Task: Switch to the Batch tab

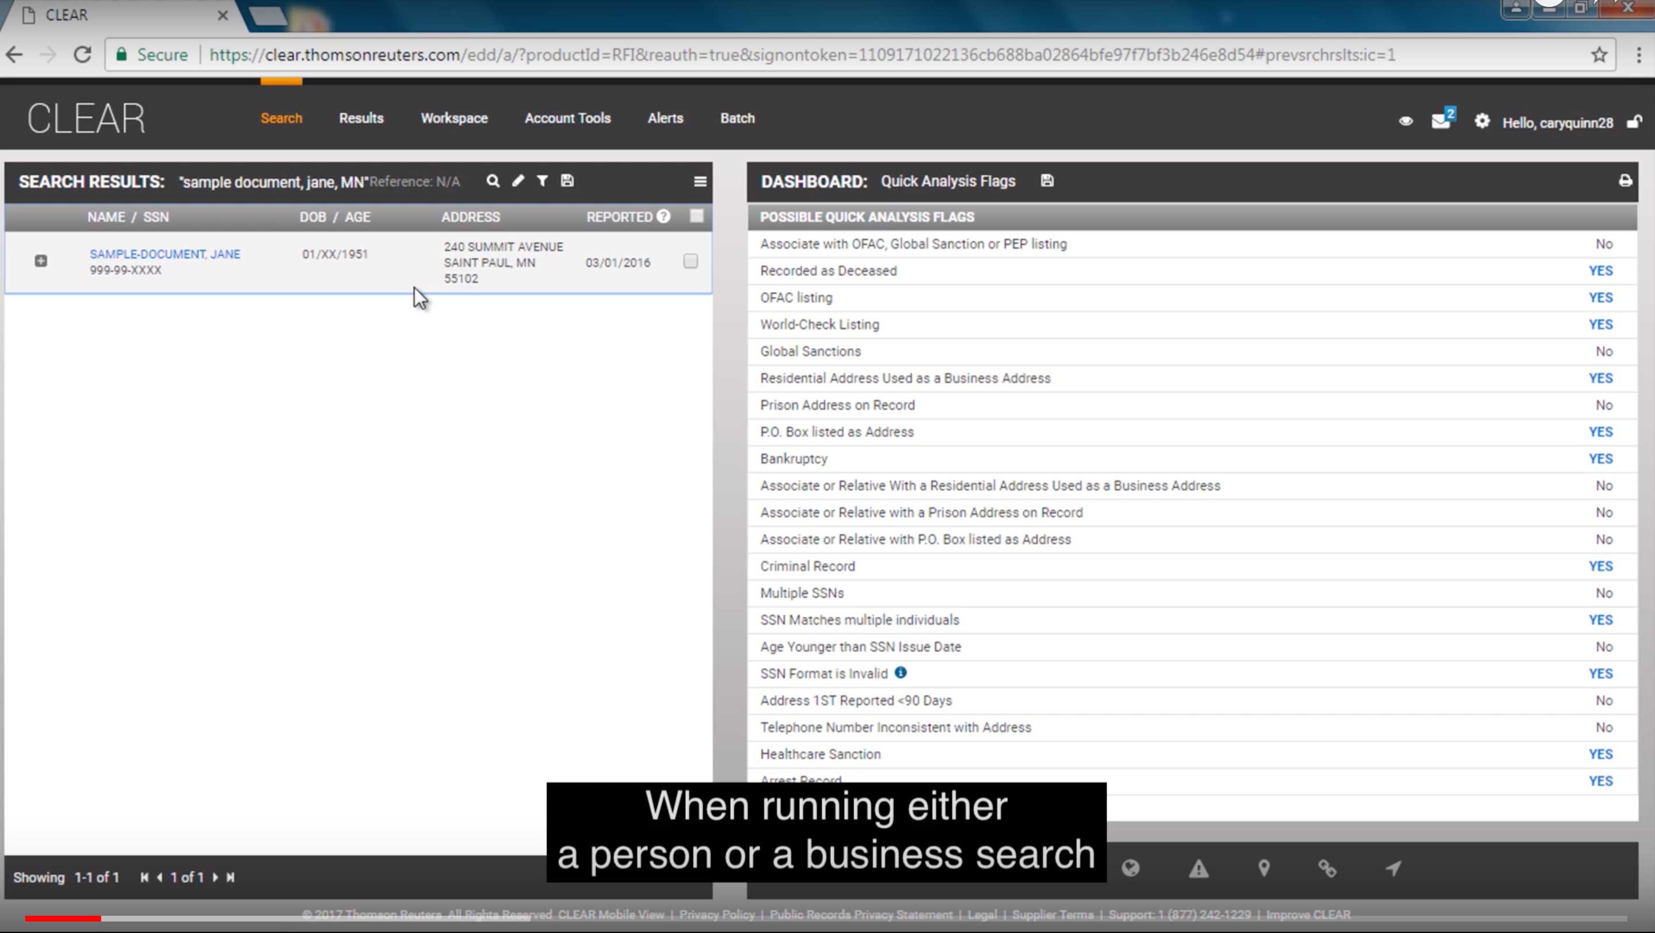Action: pos(737,118)
